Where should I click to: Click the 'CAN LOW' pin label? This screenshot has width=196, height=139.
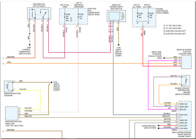[x=183, y=126]
